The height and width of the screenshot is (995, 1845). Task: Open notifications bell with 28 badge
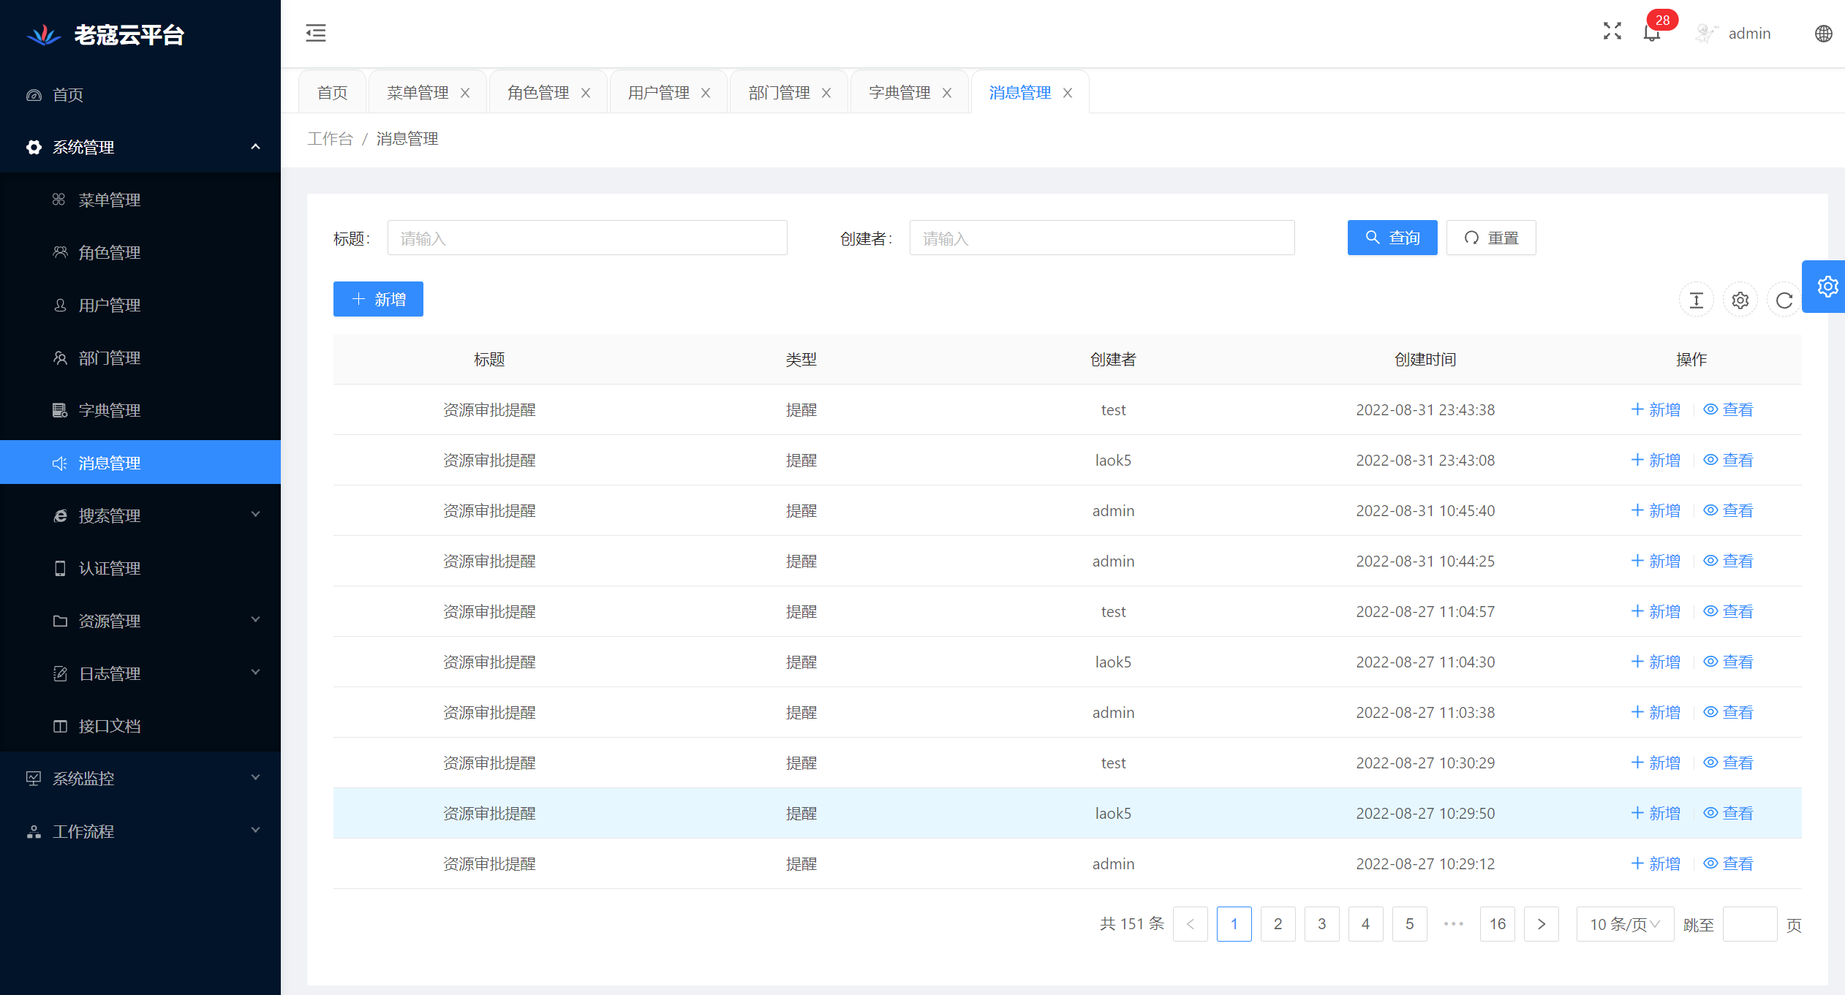pyautogui.click(x=1651, y=33)
